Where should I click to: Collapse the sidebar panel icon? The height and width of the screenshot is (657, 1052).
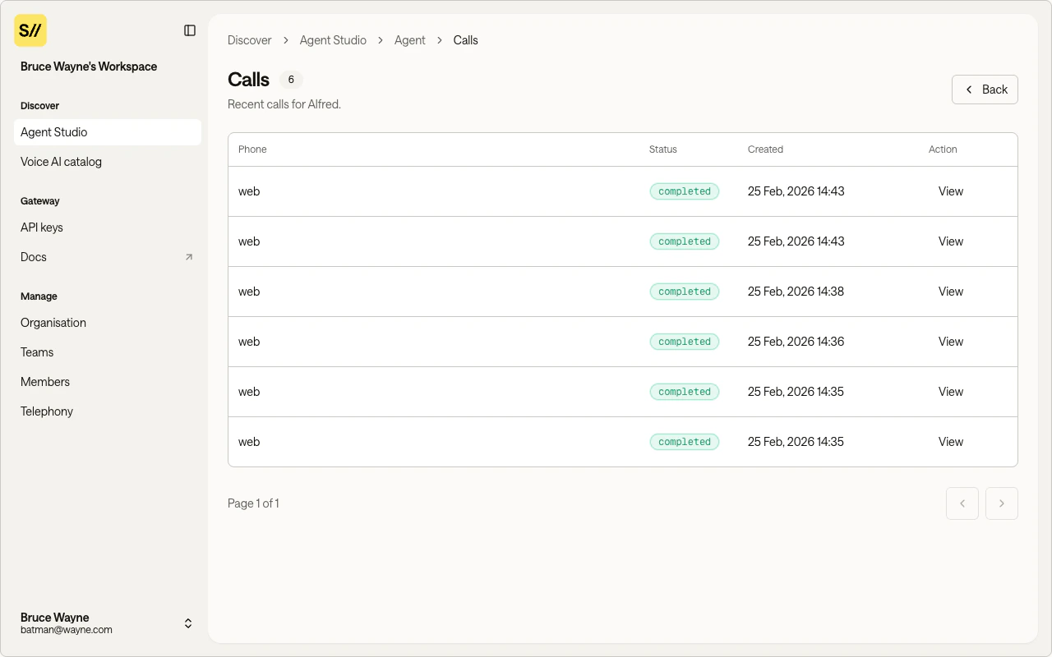tap(190, 30)
